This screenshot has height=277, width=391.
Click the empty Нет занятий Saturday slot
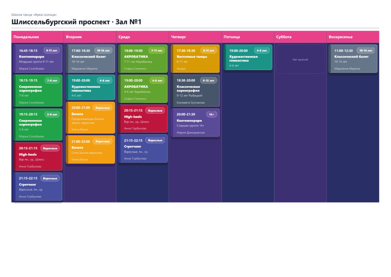[300, 59]
